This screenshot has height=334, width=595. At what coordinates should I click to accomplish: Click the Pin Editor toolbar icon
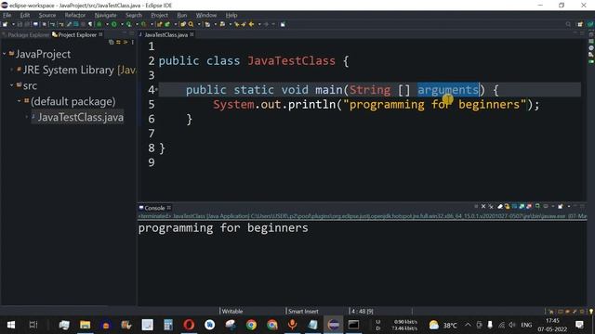point(283,24)
